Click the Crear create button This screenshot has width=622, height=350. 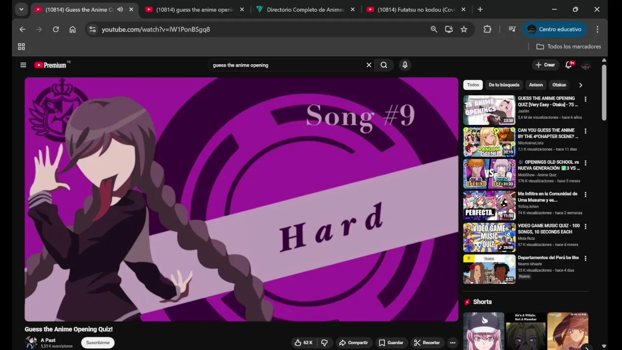[545, 65]
